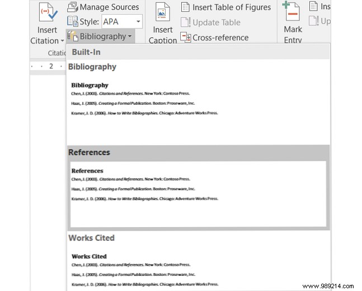
Task: Click the Built-In gallery header
Action: click(198, 52)
